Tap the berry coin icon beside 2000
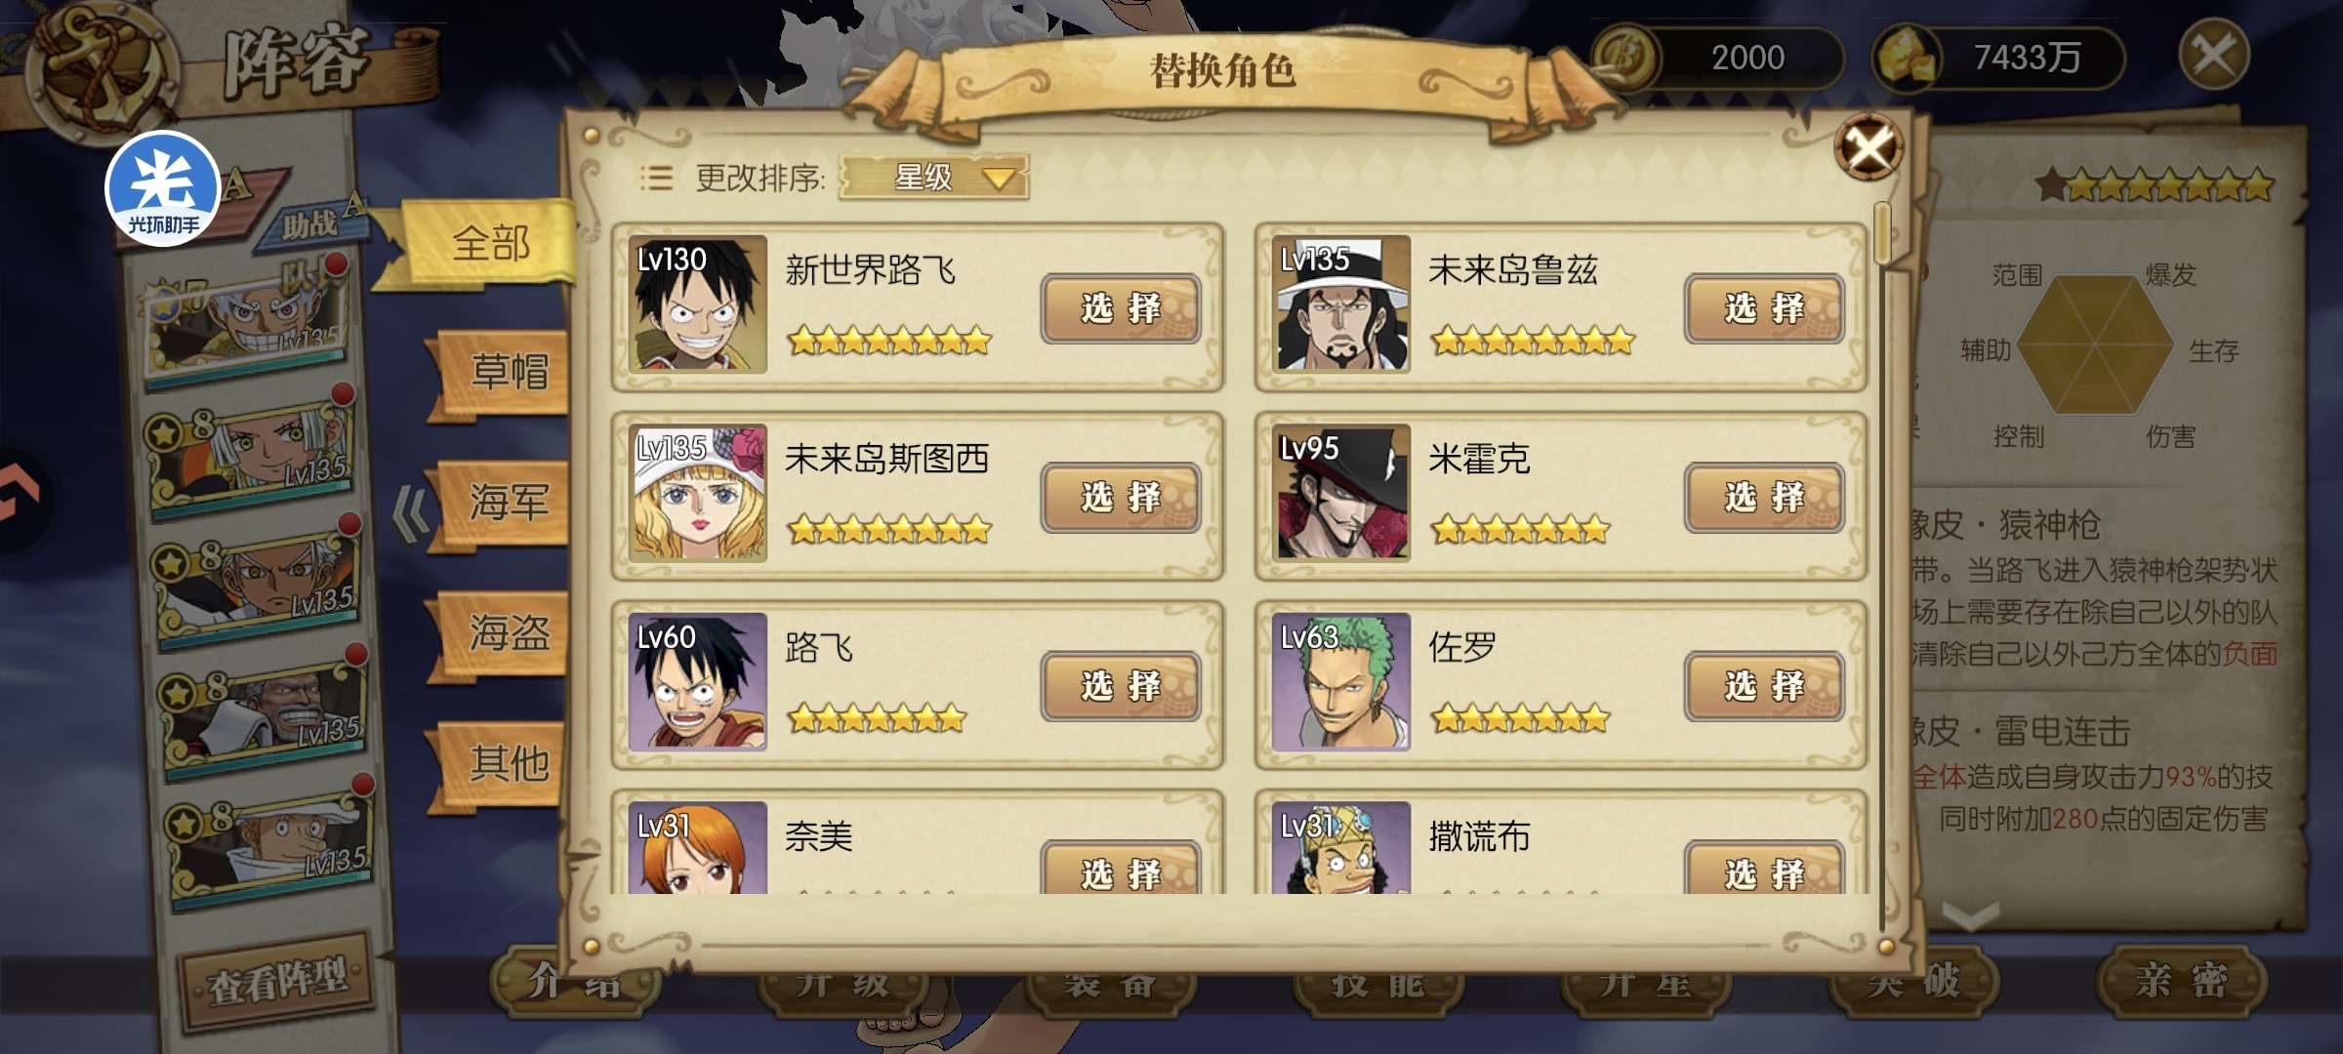The image size is (2343, 1054). (1626, 58)
